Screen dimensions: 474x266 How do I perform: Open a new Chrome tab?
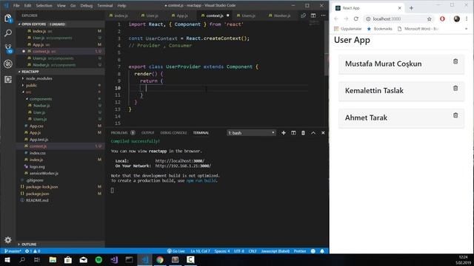pyautogui.click(x=411, y=8)
